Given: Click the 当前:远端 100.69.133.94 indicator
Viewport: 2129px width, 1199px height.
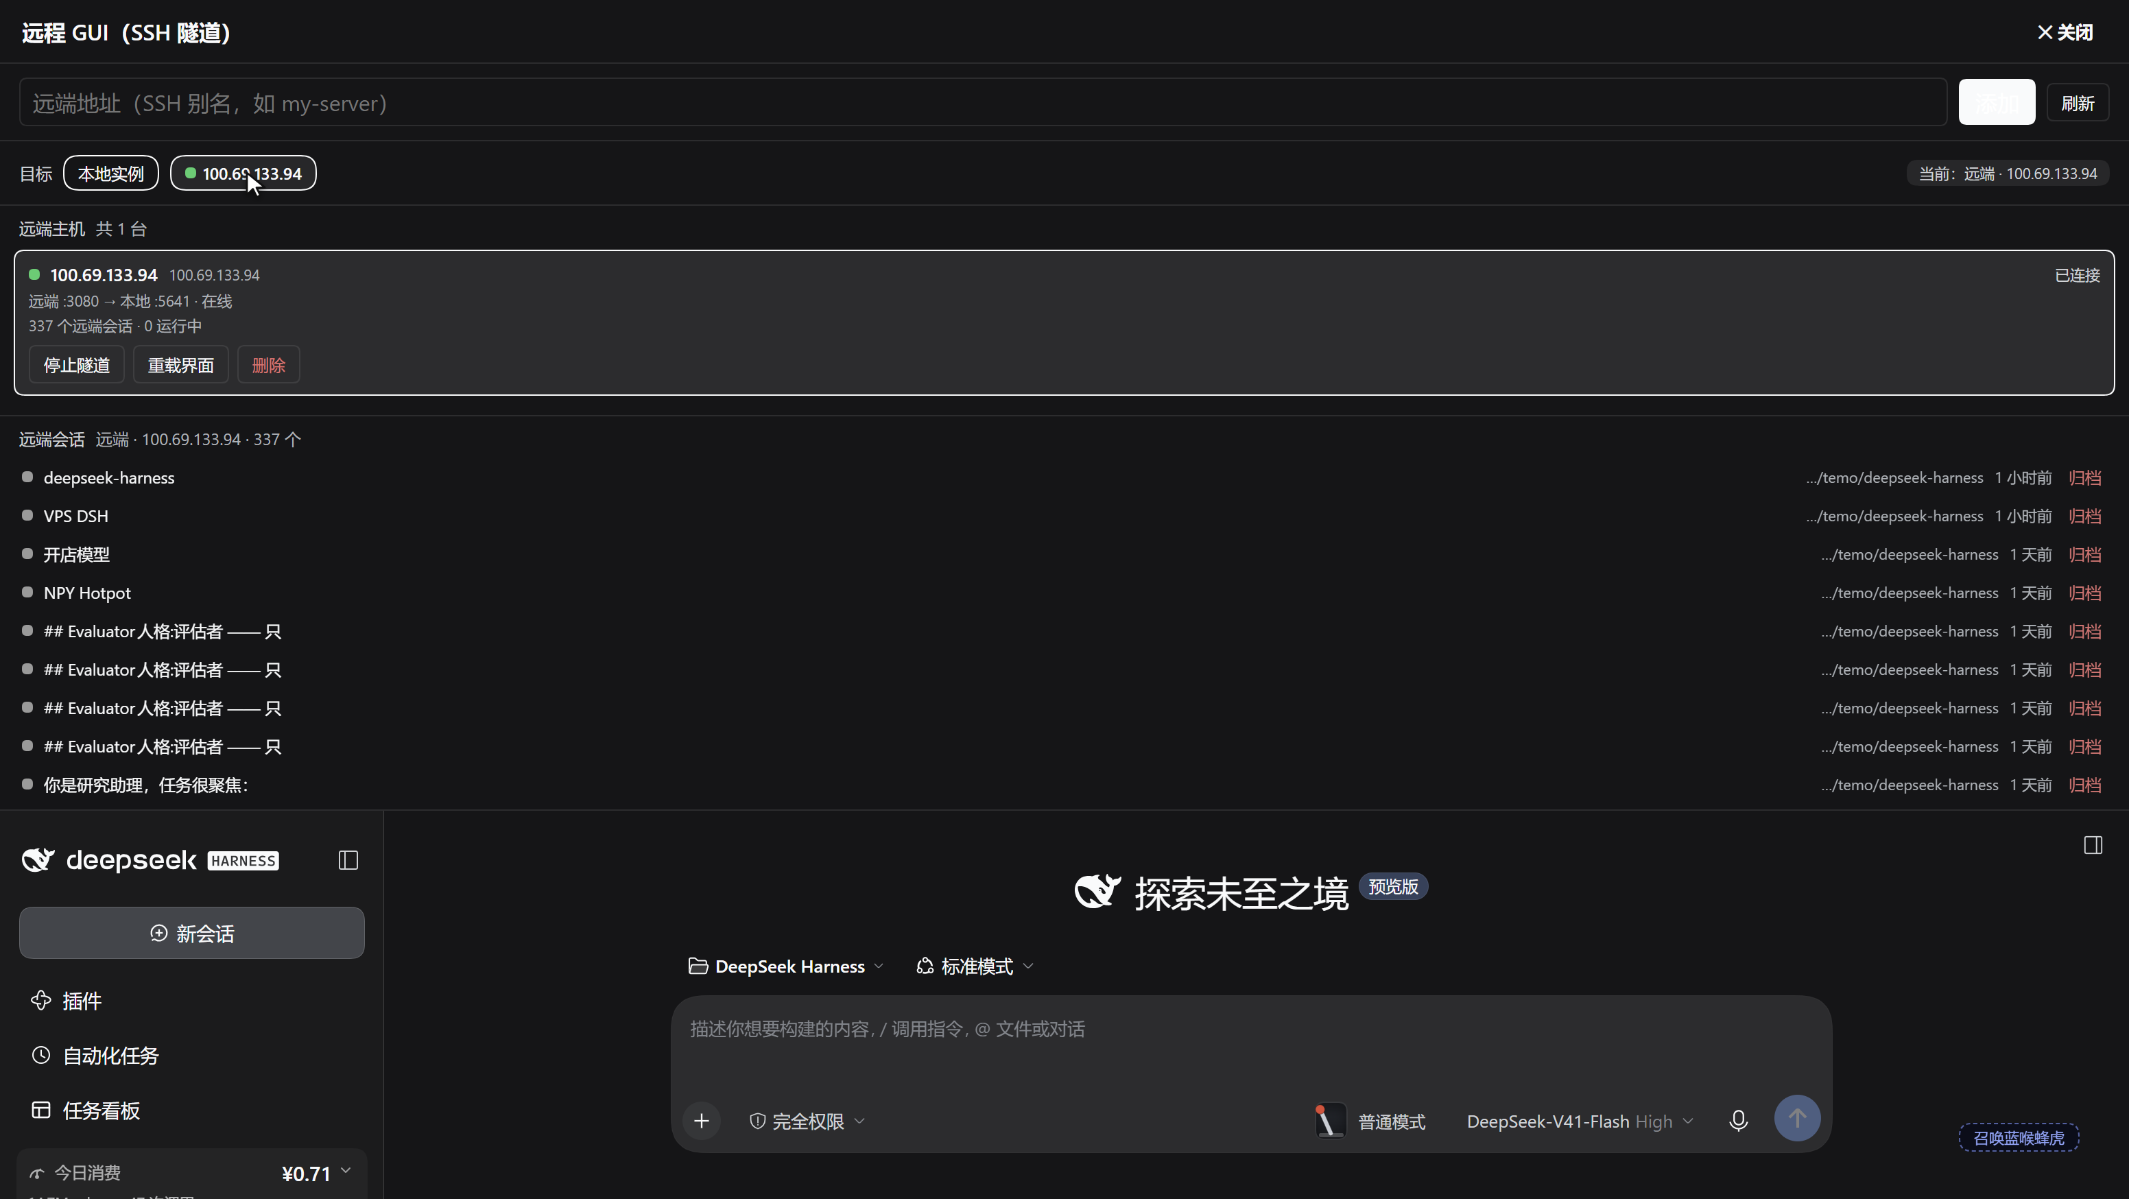Looking at the screenshot, I should [2008, 174].
